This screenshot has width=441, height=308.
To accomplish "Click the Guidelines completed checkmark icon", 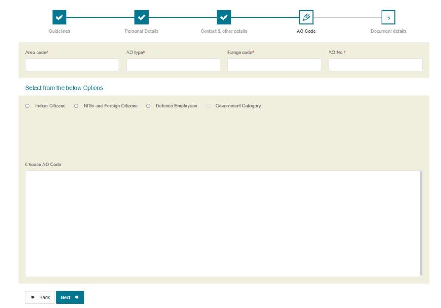I will tap(59, 17).
